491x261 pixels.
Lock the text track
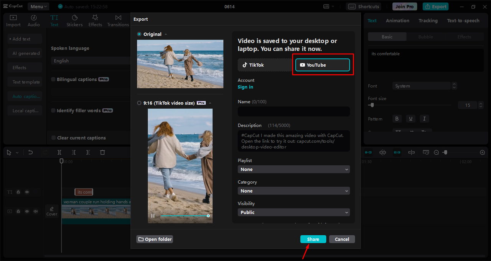click(x=18, y=192)
